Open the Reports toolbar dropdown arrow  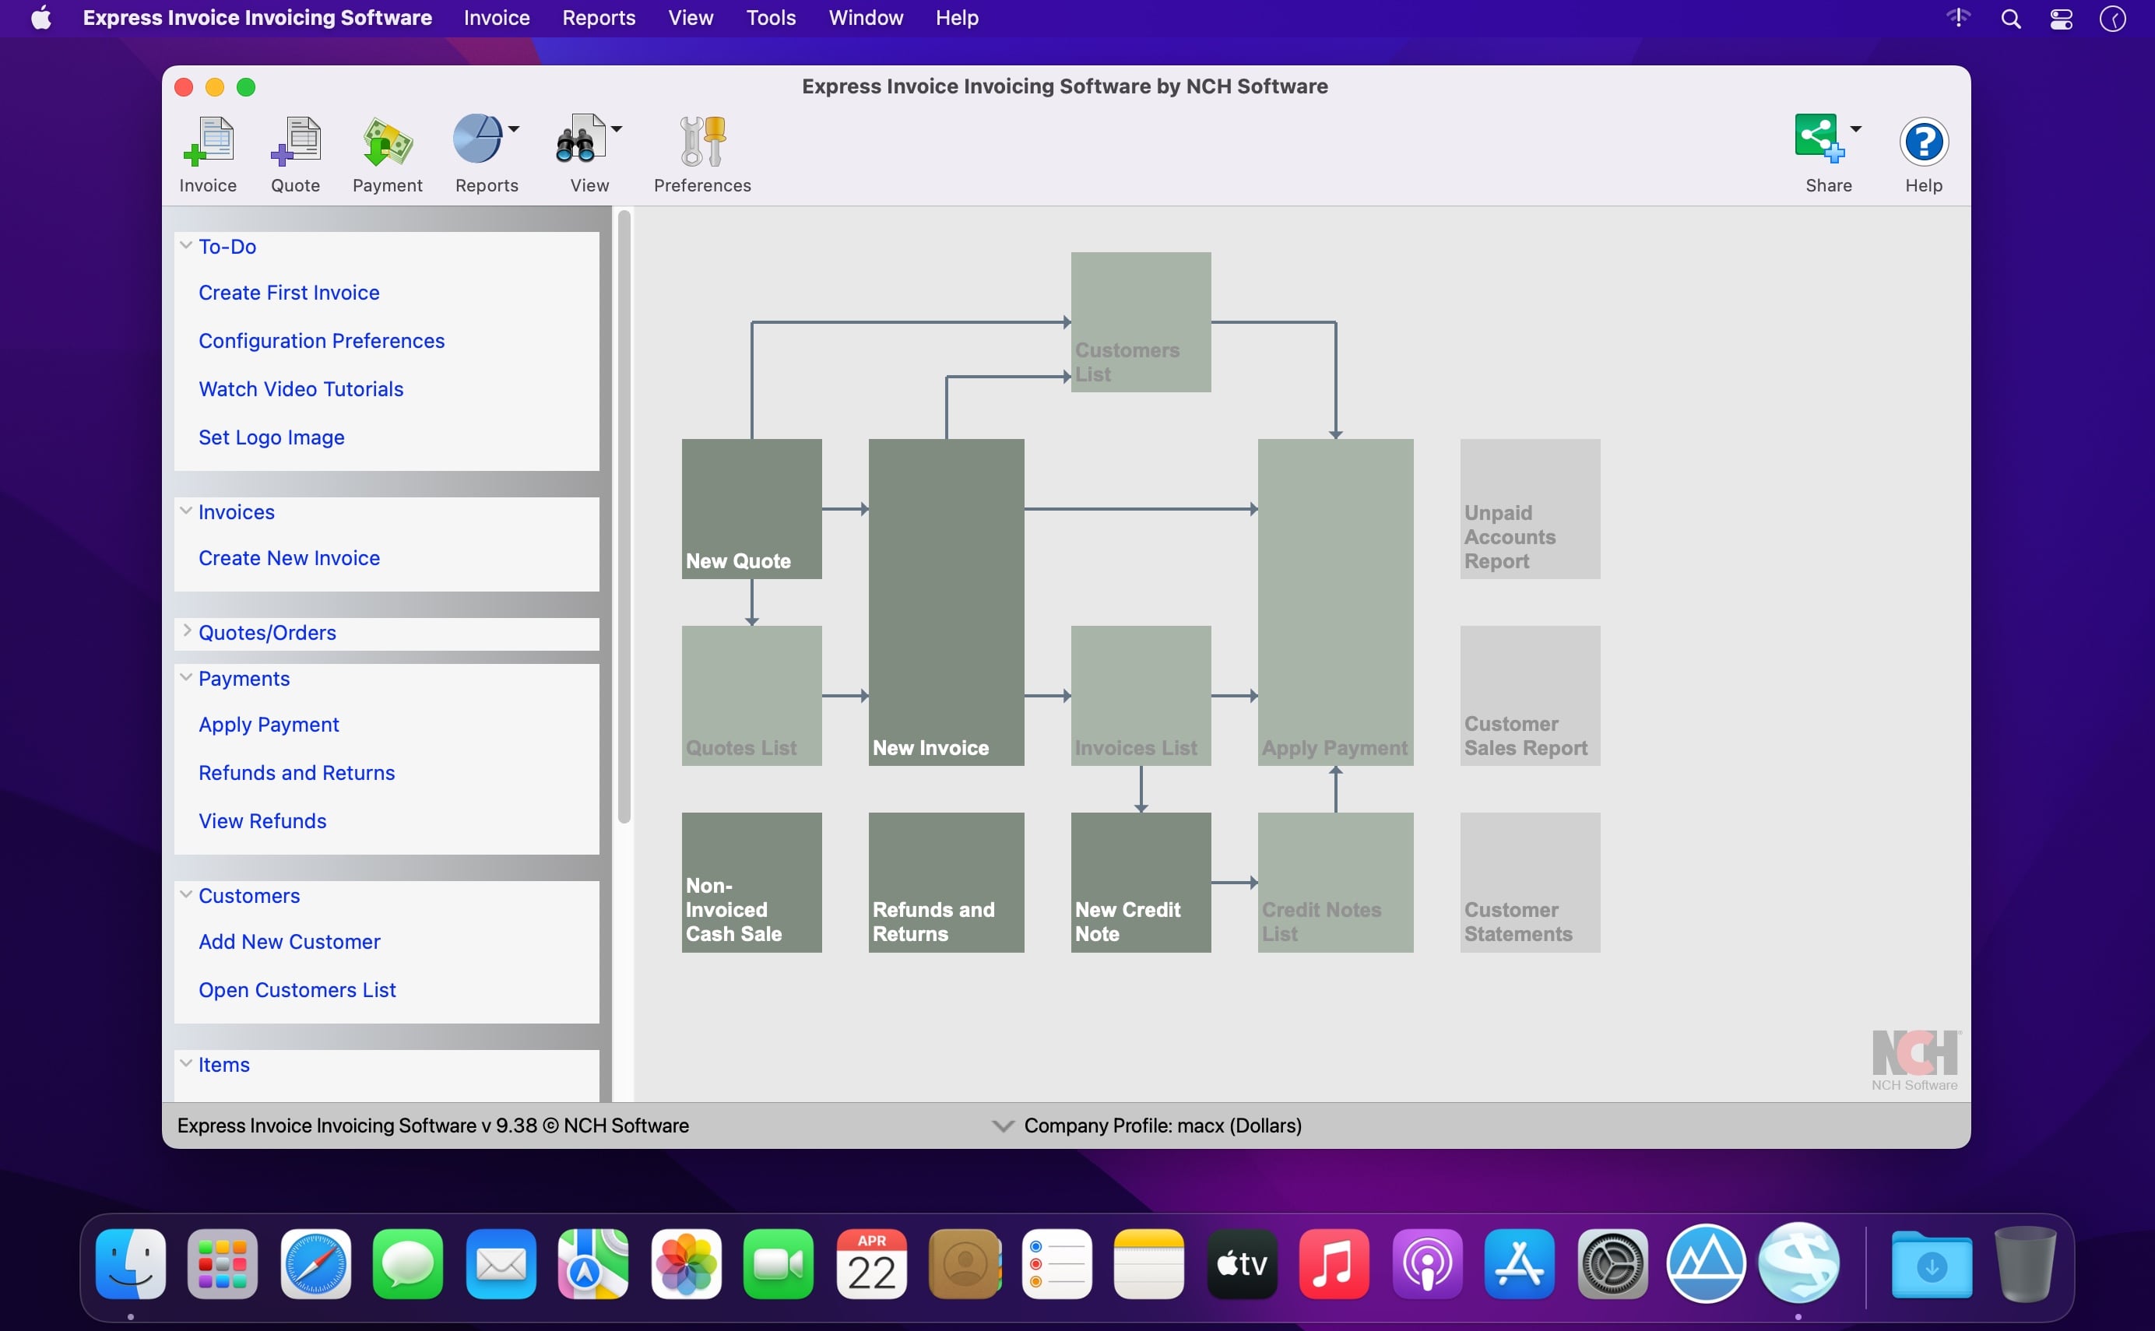point(514,128)
